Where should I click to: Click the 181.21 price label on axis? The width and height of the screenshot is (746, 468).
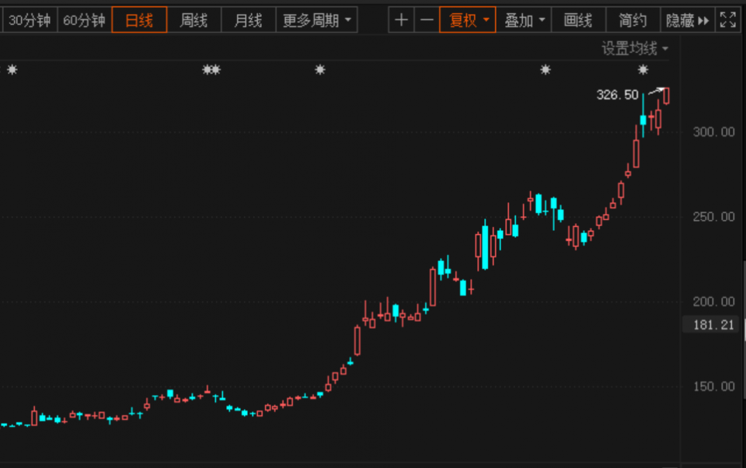(713, 325)
